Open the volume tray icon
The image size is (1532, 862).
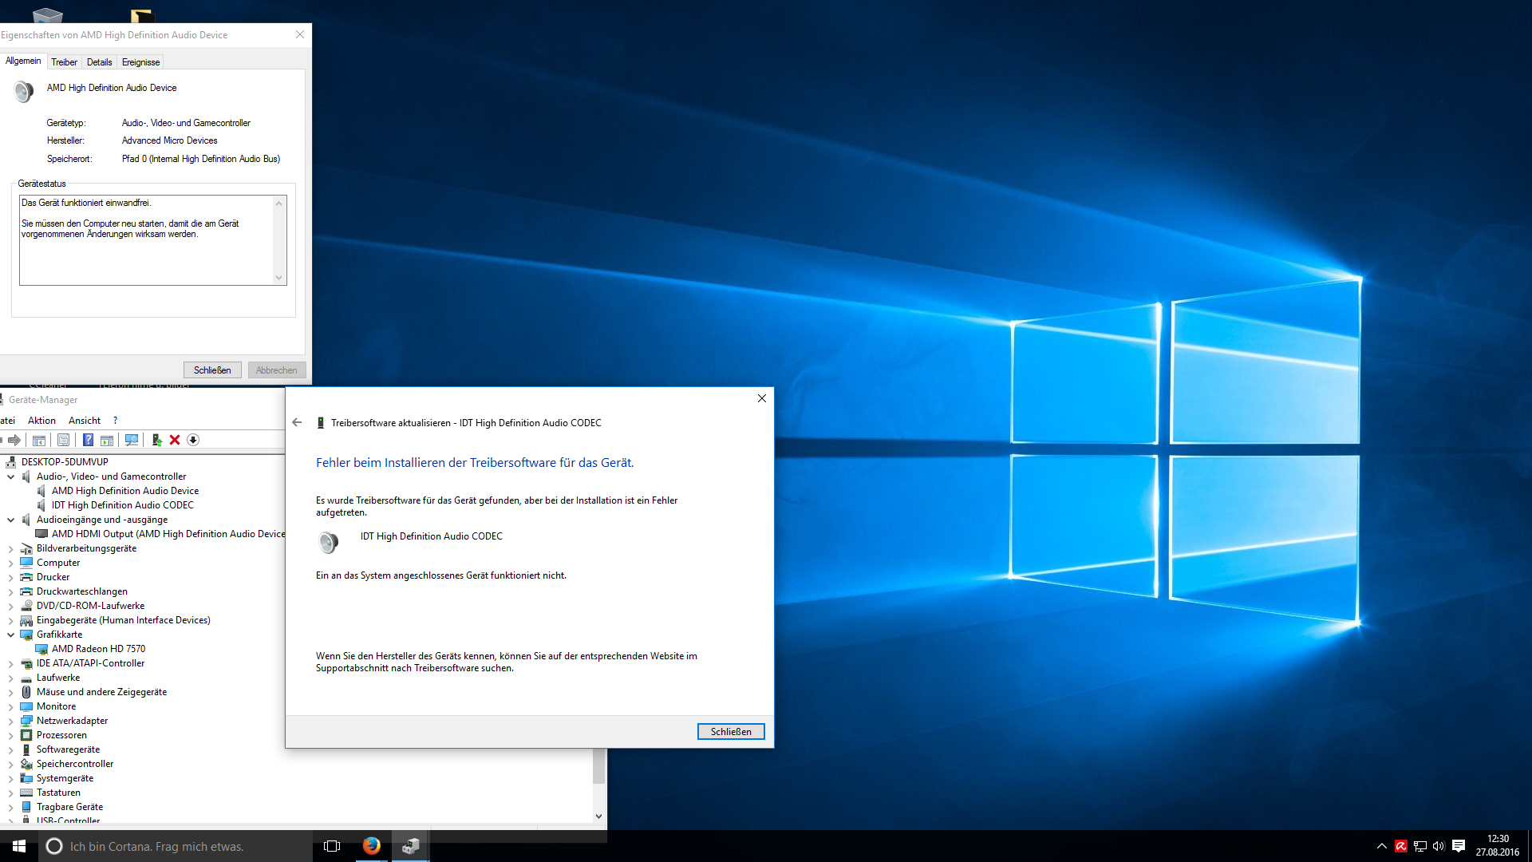point(1439,846)
